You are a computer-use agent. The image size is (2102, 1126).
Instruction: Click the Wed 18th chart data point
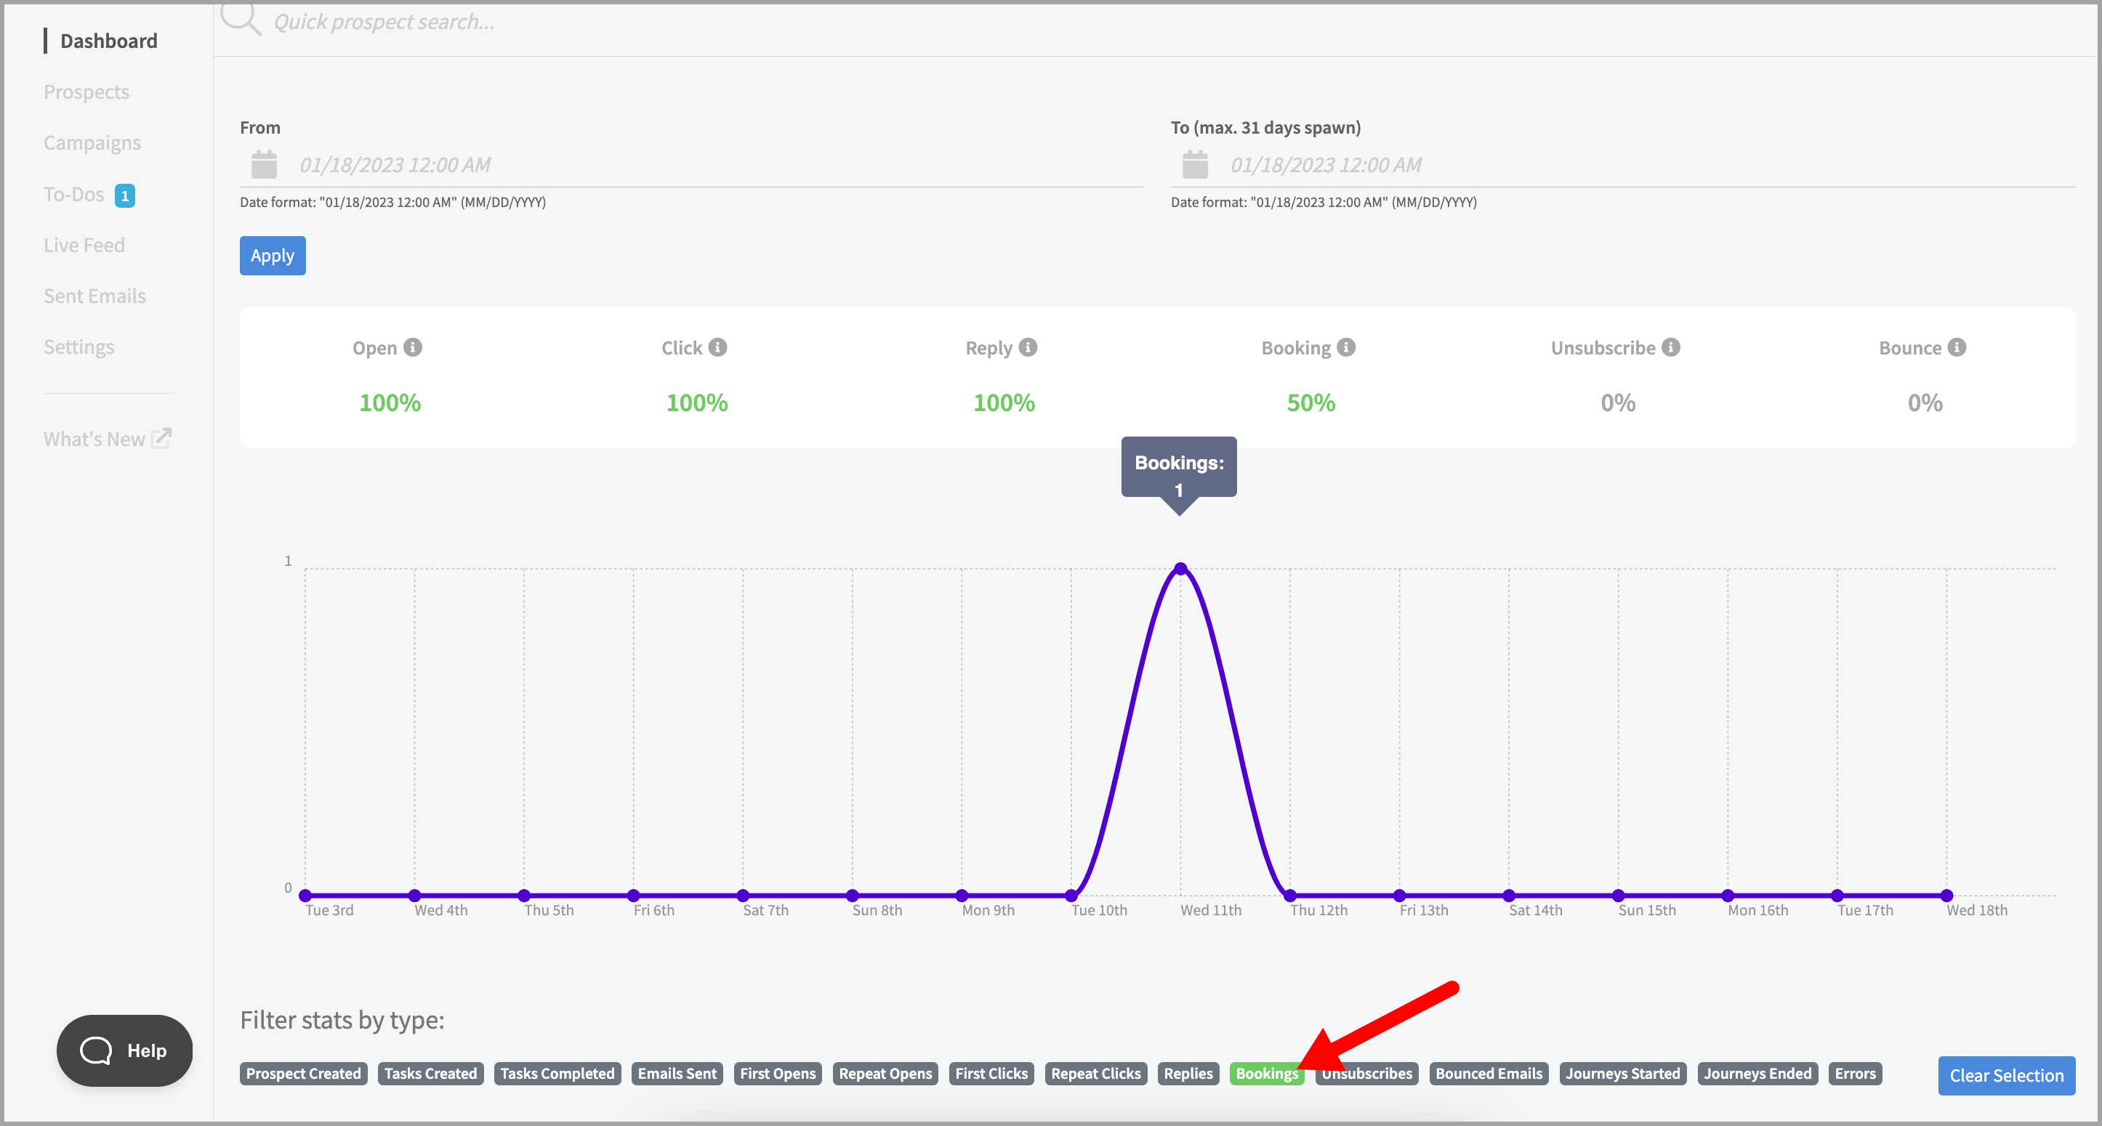pyautogui.click(x=1947, y=895)
